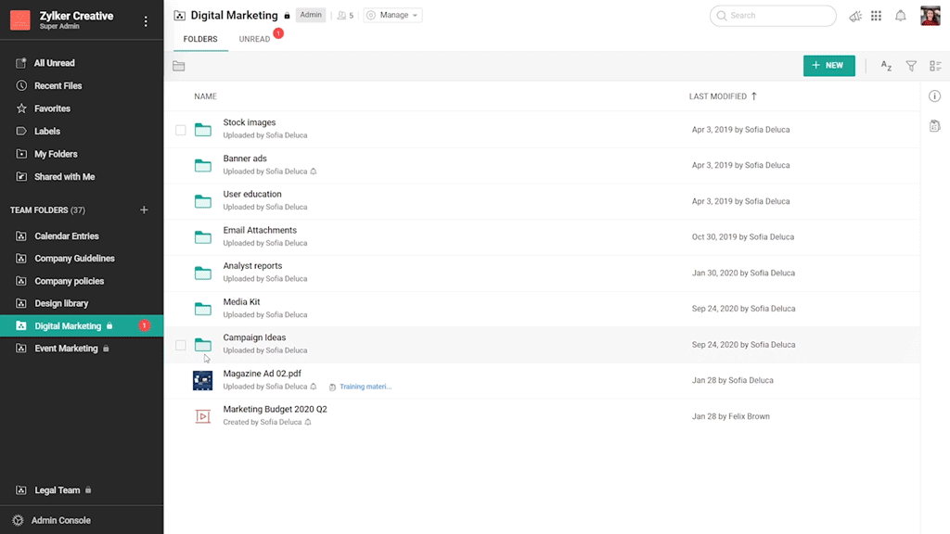This screenshot has height=534, width=950.
Task: Switch to the Unread tab
Action: pyautogui.click(x=254, y=40)
